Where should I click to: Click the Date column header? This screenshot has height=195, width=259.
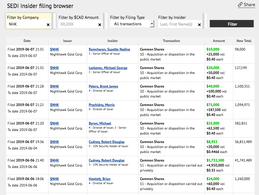pyautogui.click(x=27, y=41)
